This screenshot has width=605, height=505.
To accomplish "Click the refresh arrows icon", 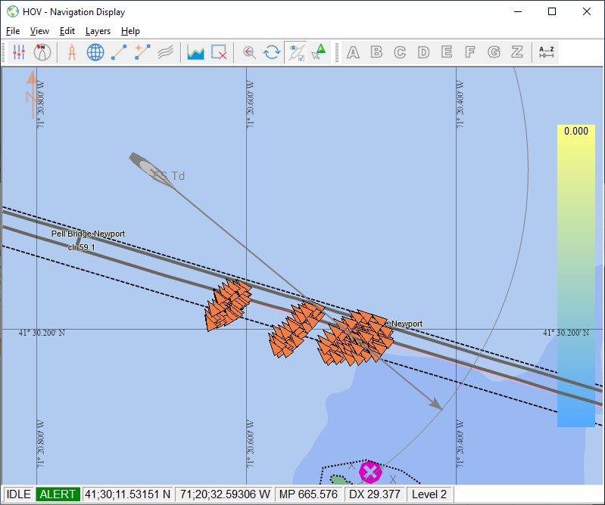I will [x=271, y=52].
